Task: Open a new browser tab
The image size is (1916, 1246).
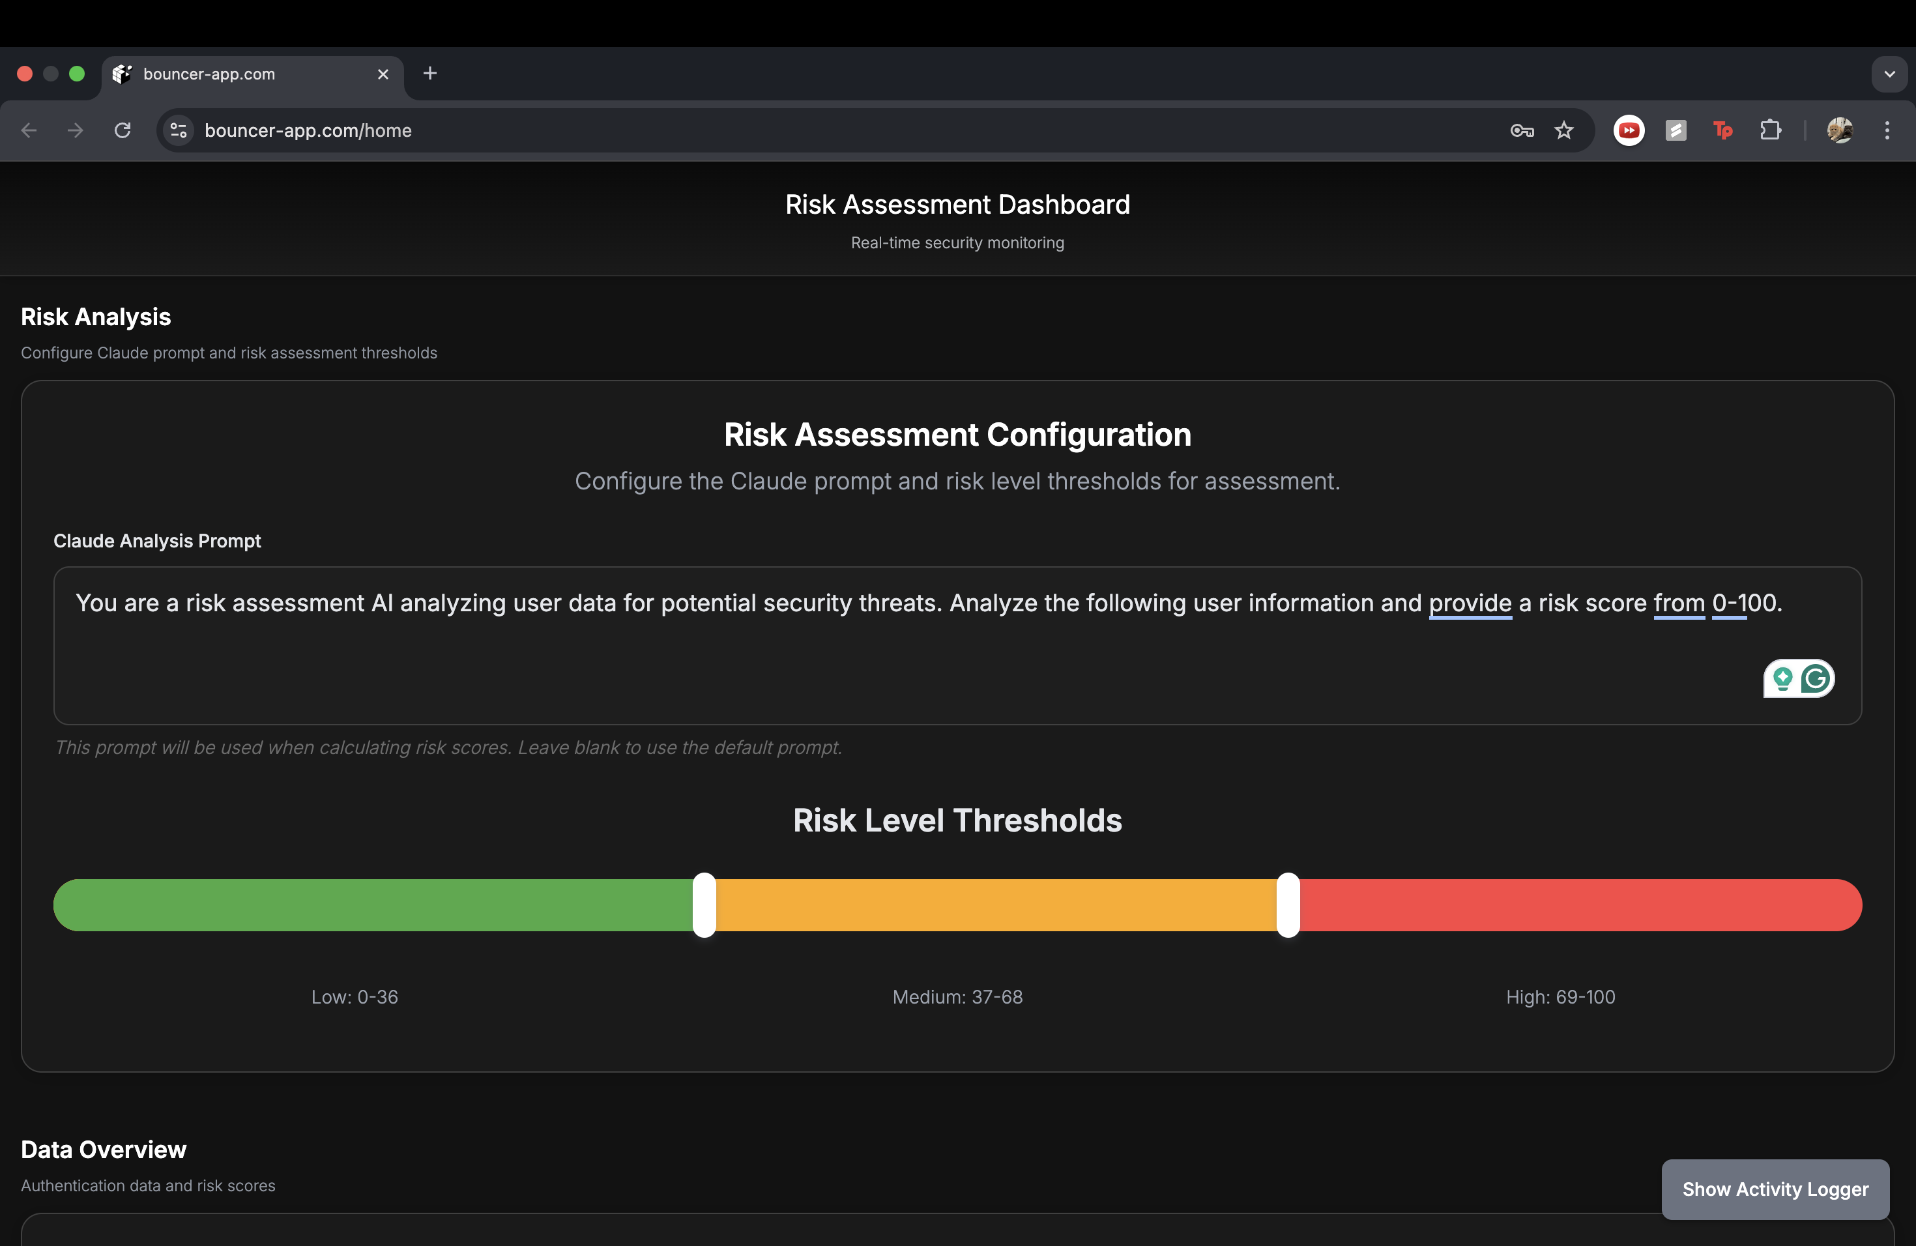Action: [430, 74]
